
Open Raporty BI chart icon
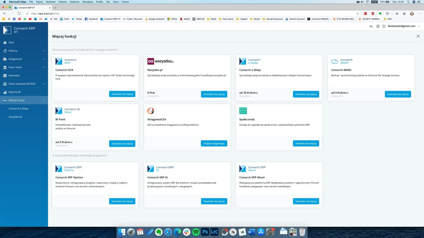[5, 92]
